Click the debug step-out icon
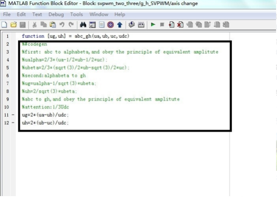Image resolution: width=277 pixels, height=197 pixels. click(x=208, y=25)
